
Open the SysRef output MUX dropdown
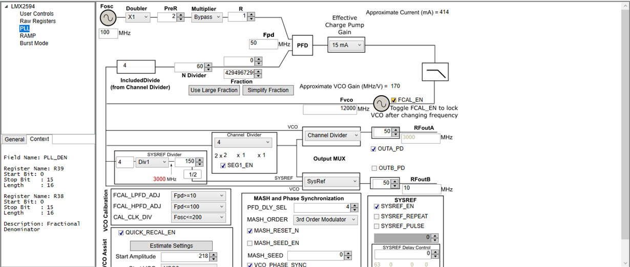[333, 181]
